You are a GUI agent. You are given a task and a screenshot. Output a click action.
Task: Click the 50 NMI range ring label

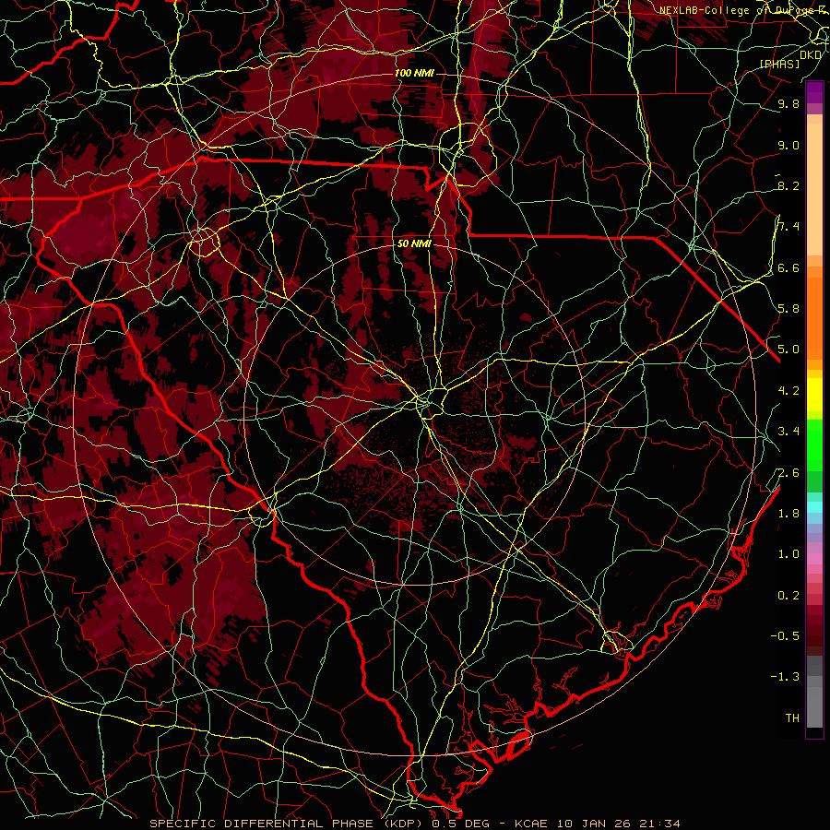point(414,243)
